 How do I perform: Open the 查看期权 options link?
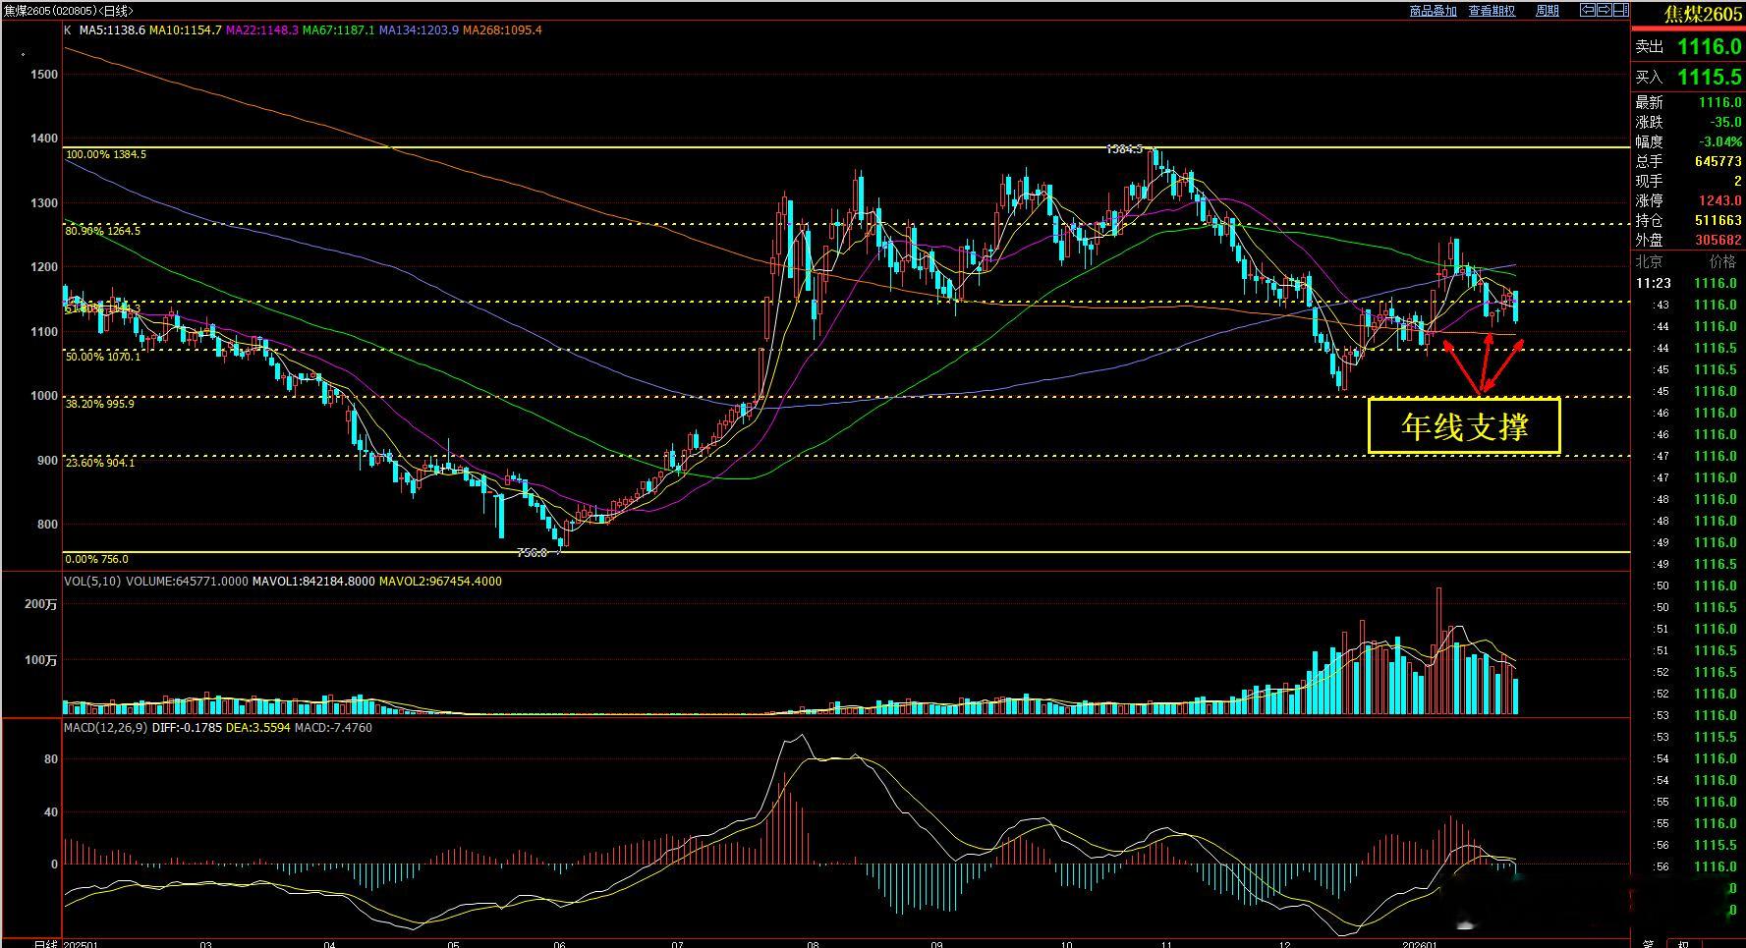1492,11
